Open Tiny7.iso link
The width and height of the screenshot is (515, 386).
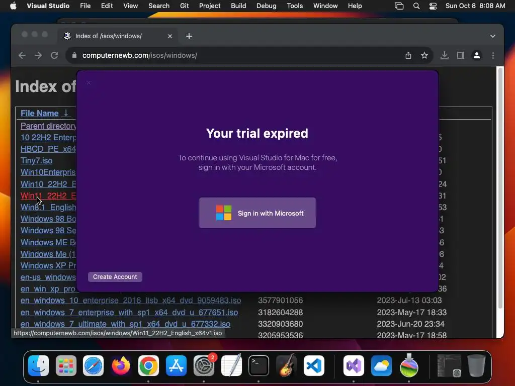[x=36, y=160]
